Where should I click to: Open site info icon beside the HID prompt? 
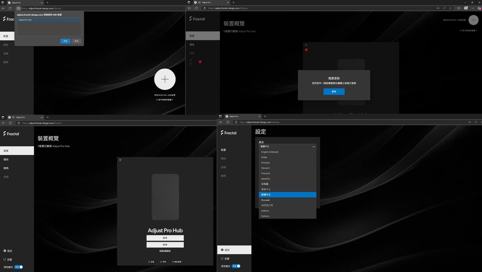[x=18, y=8]
